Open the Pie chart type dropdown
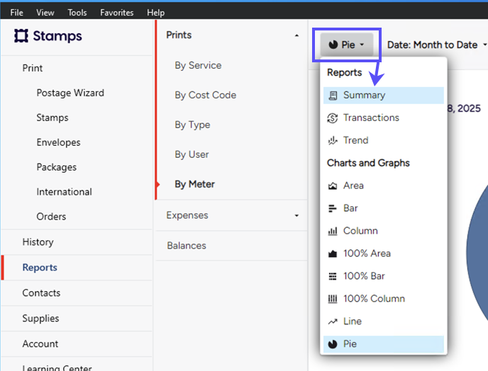Screen dimensions: 488x371 tap(347, 45)
